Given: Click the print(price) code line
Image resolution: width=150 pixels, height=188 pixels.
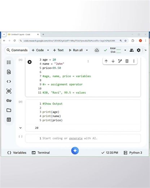Looking at the screenshot, I should click(52, 120).
